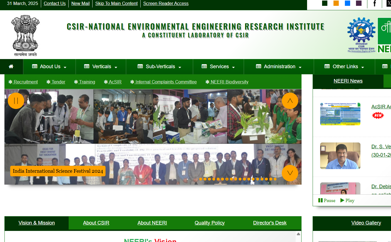Expand the About Us dropdown menu
Screen dimensions: 391x242
point(49,67)
